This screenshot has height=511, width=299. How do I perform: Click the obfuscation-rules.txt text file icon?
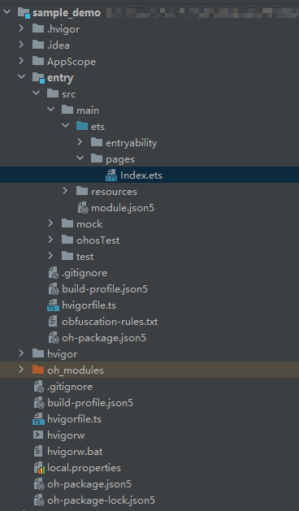tap(53, 322)
